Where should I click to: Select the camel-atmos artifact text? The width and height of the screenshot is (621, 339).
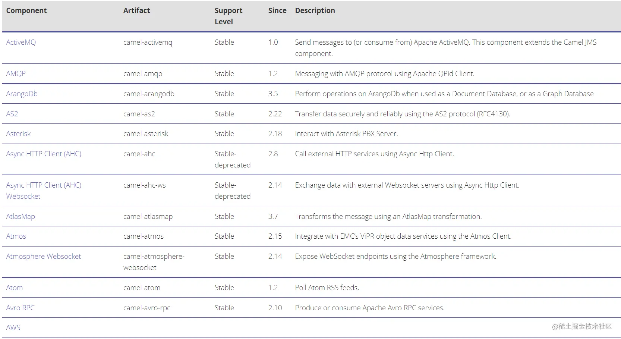tap(144, 236)
